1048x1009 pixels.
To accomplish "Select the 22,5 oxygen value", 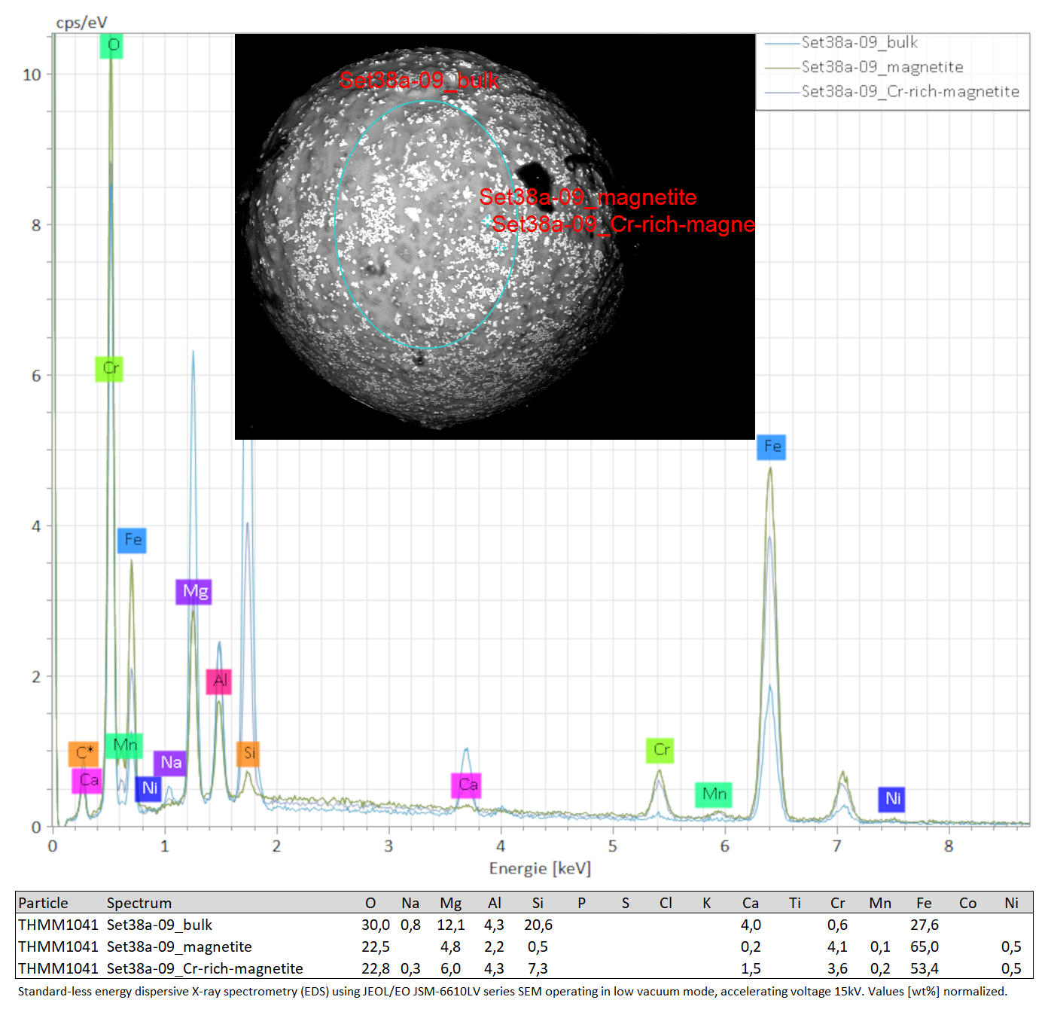I will coord(376,947).
